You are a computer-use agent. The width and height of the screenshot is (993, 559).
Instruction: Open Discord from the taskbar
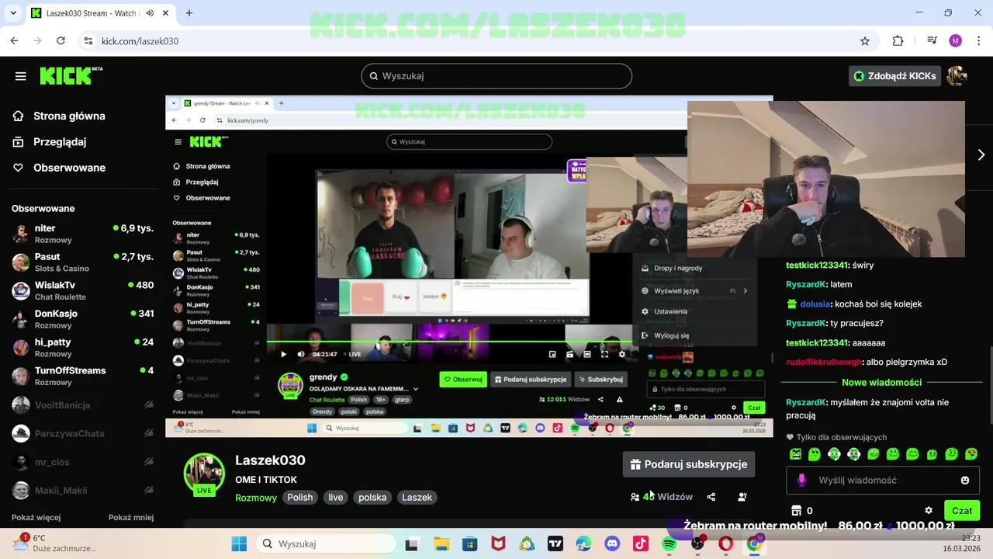point(612,543)
